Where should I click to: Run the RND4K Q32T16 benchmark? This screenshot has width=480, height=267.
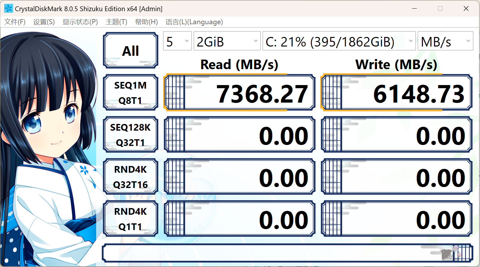pyautogui.click(x=131, y=177)
